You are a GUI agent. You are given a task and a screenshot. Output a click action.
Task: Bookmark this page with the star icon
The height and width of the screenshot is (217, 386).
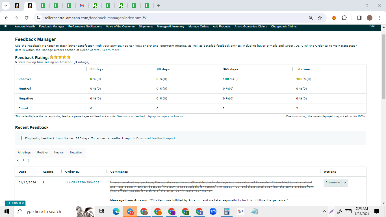(320, 18)
